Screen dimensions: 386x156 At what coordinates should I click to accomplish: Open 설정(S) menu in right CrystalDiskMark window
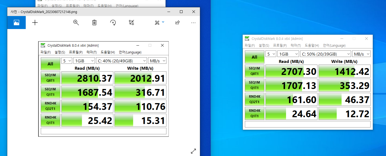coord(264,46)
